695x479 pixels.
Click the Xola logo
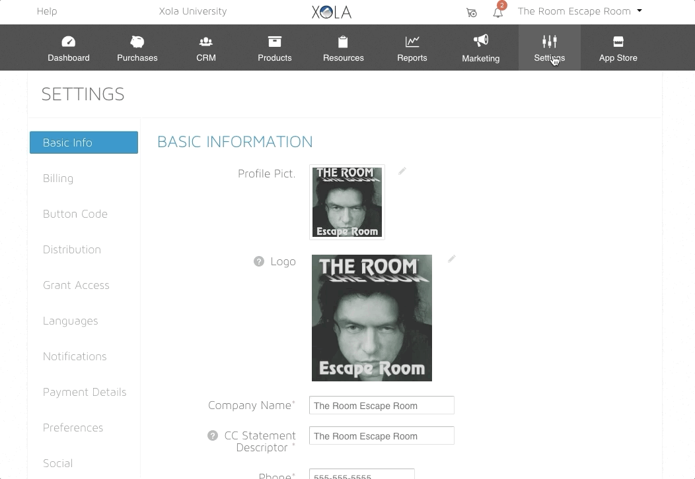pyautogui.click(x=332, y=12)
